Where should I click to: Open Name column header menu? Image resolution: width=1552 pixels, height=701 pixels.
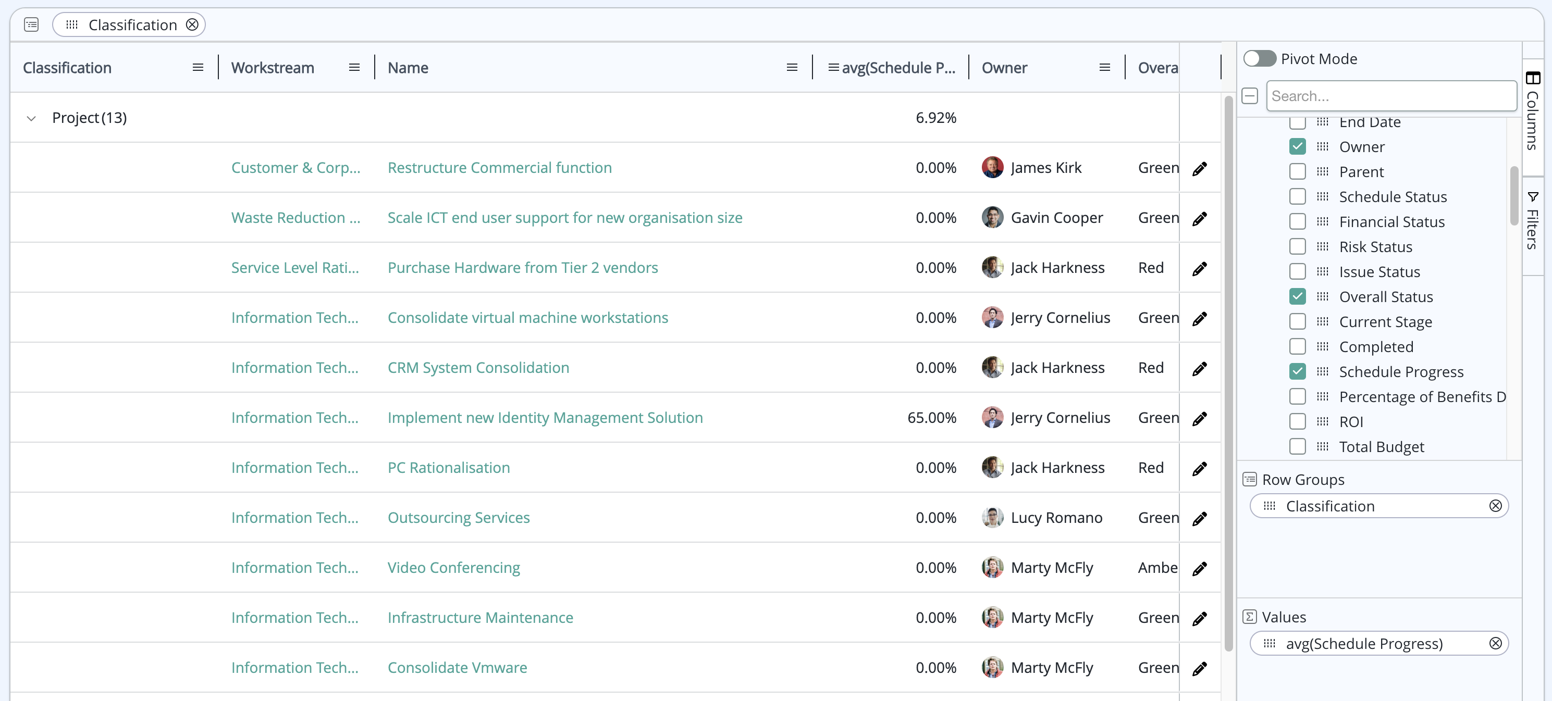point(792,68)
